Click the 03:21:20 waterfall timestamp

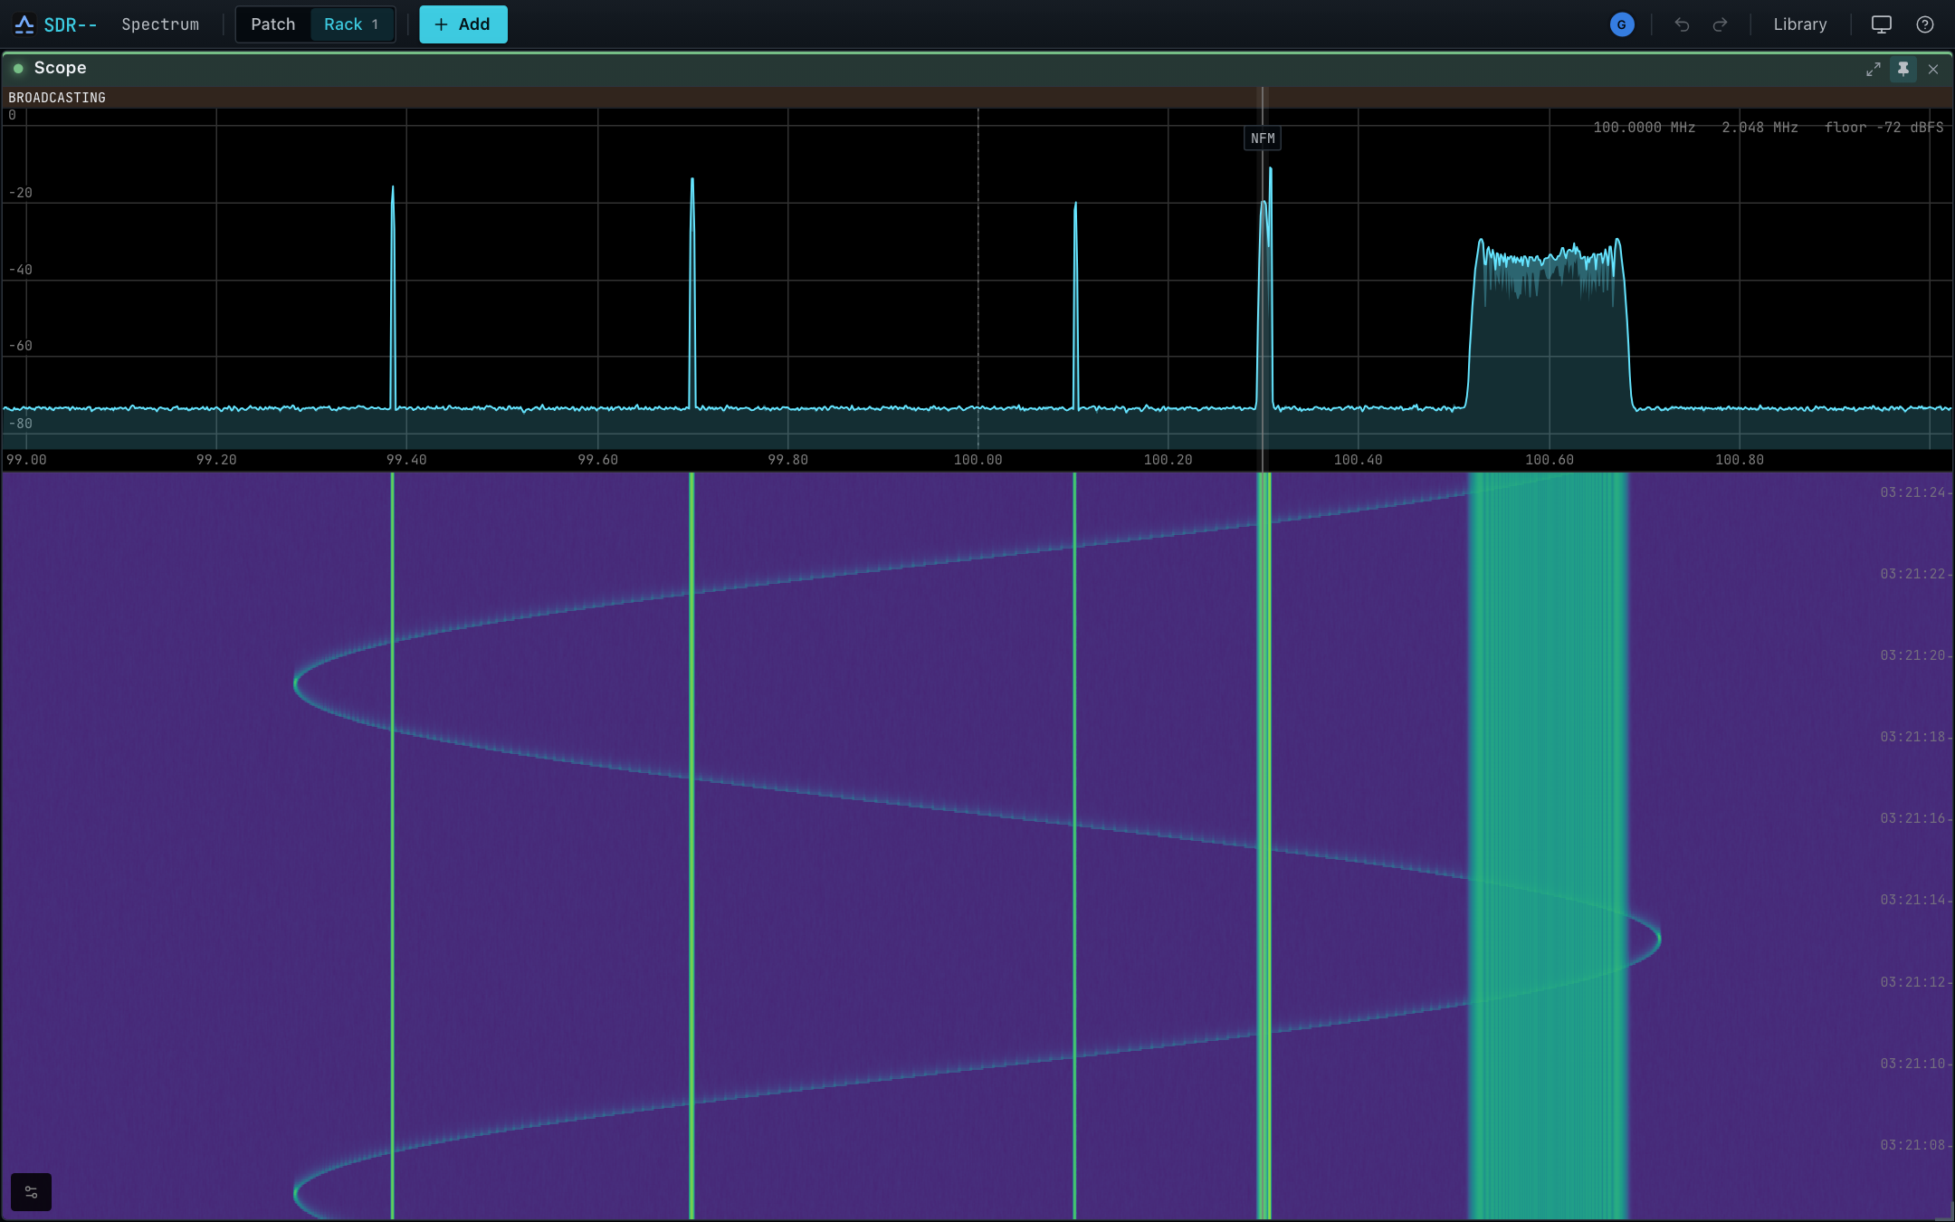point(1912,655)
